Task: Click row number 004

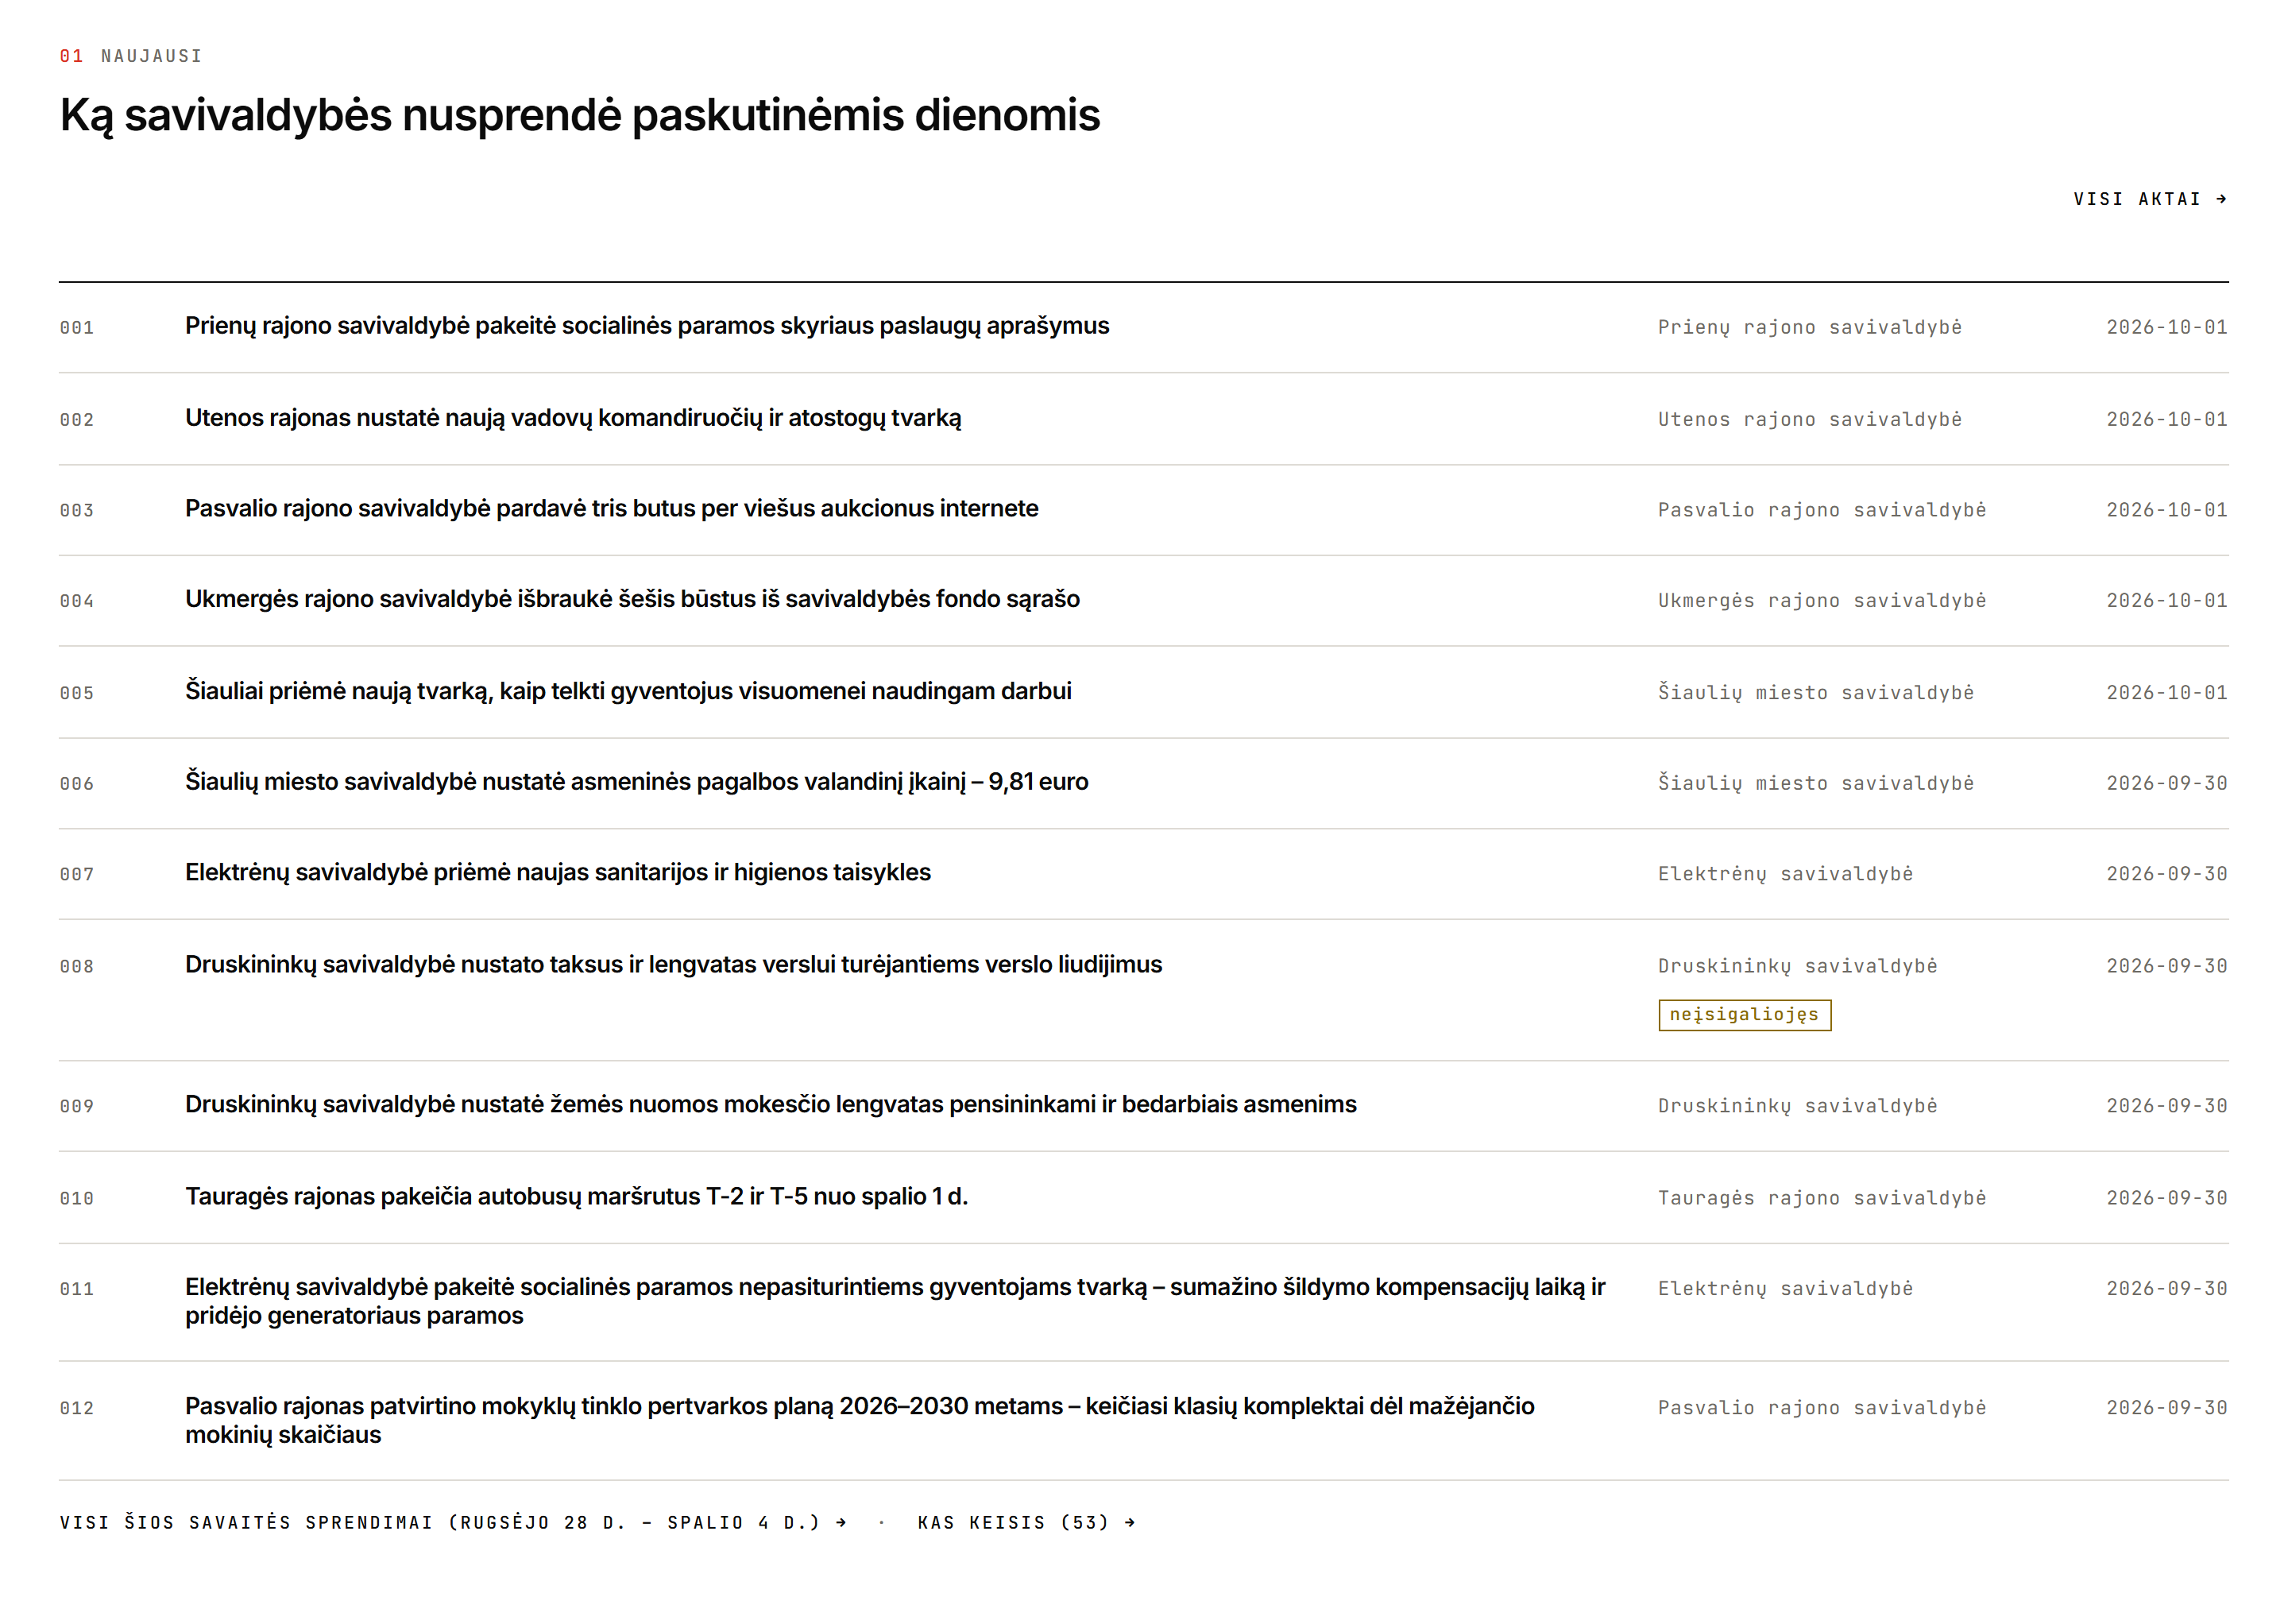Action: click(76, 601)
